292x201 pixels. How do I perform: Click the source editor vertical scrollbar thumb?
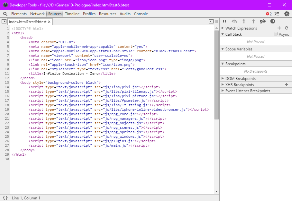[x=216, y=75]
